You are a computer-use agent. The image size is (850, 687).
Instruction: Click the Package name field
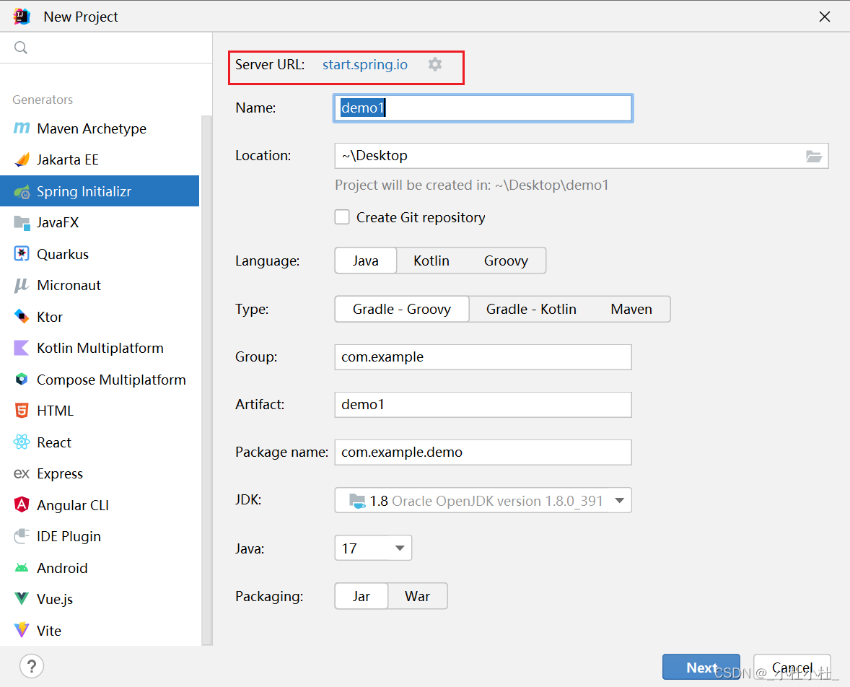(483, 452)
